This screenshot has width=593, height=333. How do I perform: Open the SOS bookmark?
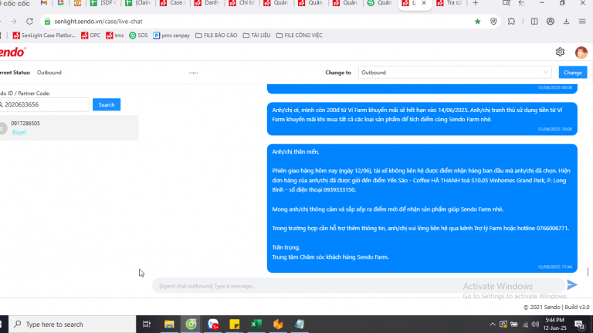138,36
